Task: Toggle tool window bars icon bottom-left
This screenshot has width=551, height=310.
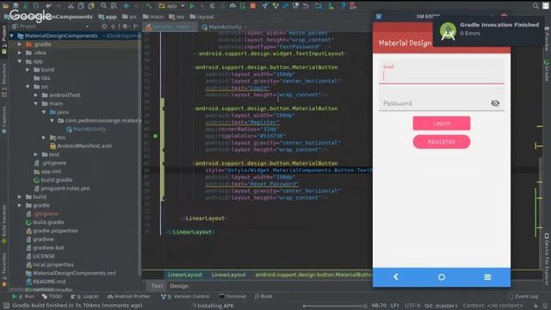Action: pos(6,306)
